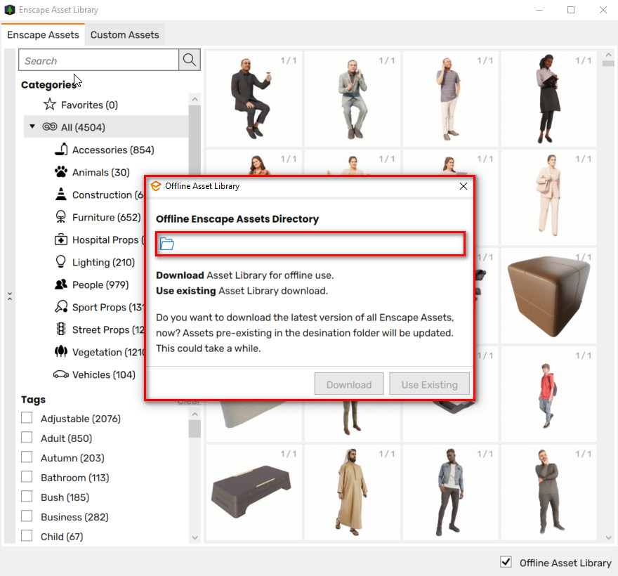
Task: Close the Offline Asset Library dialog
Action: point(463,186)
